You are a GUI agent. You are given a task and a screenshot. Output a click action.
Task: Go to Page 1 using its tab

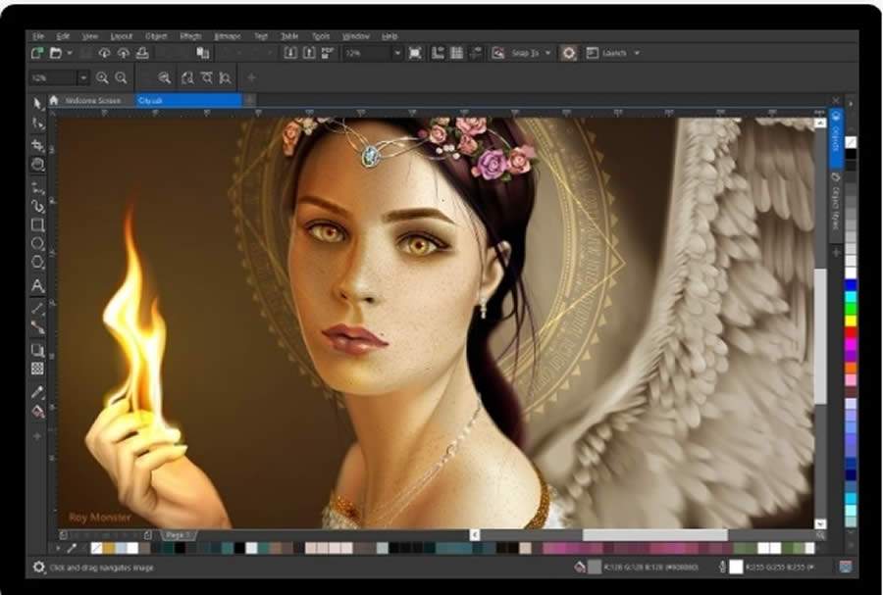click(178, 535)
